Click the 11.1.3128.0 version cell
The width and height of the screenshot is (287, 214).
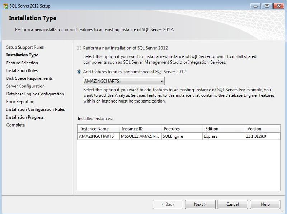[263, 136]
